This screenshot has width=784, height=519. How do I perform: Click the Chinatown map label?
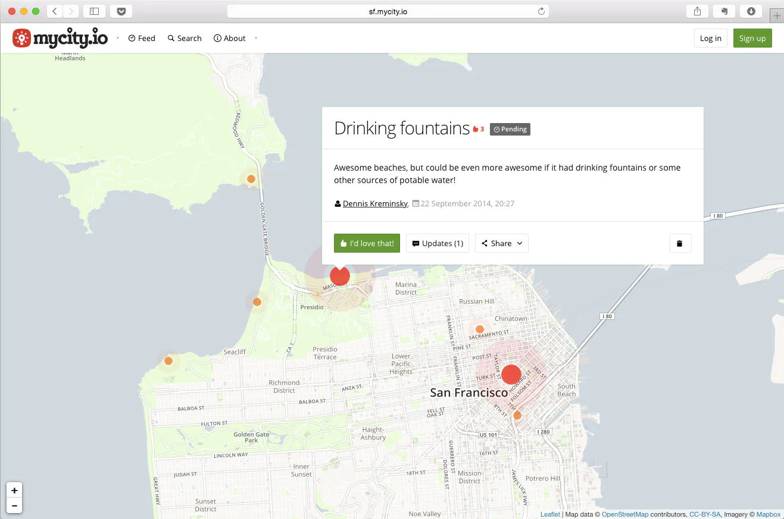(511, 319)
